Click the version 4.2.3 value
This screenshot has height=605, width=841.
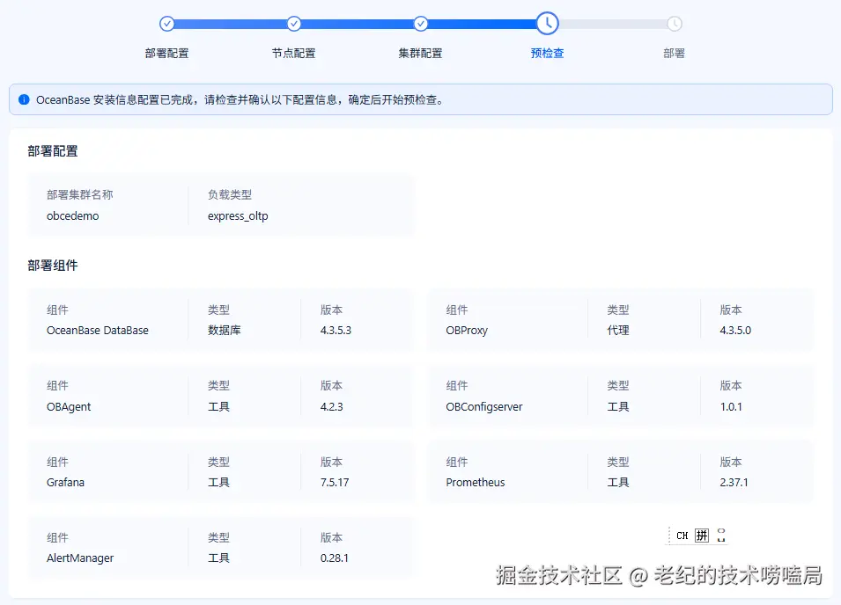[x=331, y=407]
